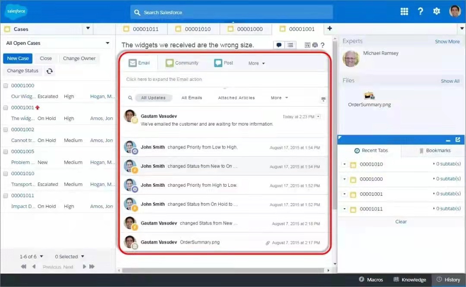Screen dimensions: 466x287
Task: Click the page layout icon beside printer
Action: pyautogui.click(x=307, y=45)
